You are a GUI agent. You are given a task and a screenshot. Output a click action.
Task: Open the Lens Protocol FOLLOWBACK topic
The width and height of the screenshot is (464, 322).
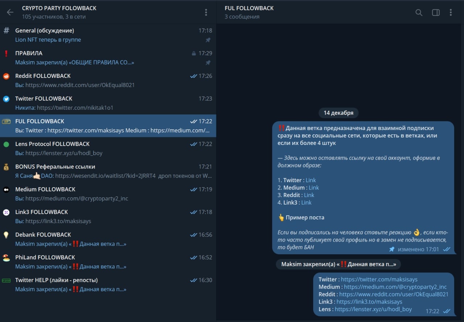click(108, 149)
